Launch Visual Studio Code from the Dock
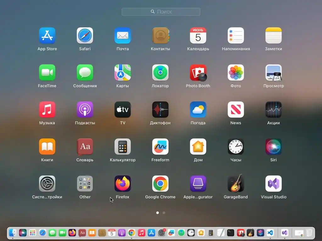 [x=270, y=233]
